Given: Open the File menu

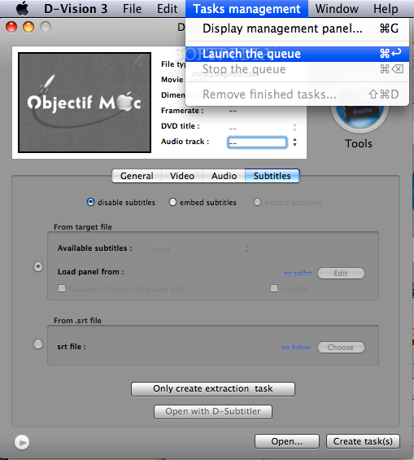Looking at the screenshot, I should coord(132,9).
